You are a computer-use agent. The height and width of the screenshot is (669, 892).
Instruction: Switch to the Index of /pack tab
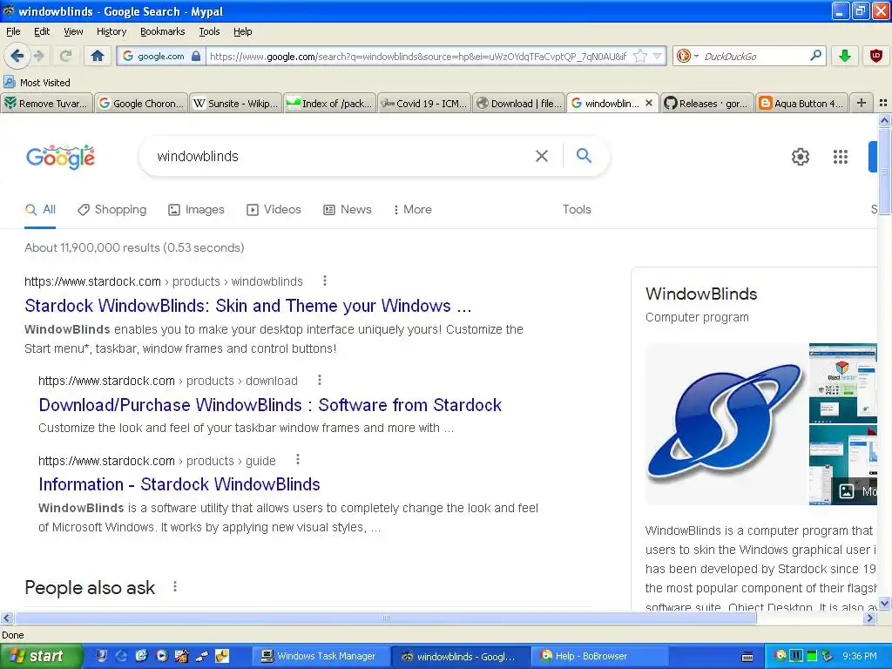click(330, 103)
